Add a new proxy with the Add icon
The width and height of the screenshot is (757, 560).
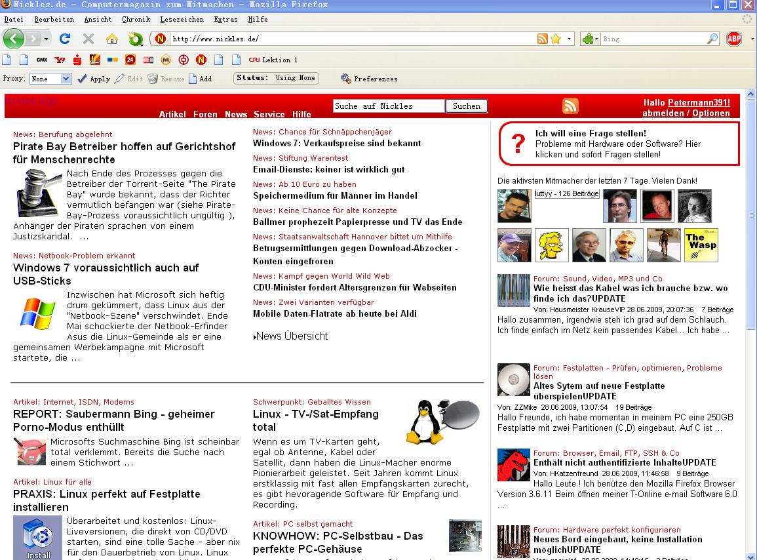[201, 79]
